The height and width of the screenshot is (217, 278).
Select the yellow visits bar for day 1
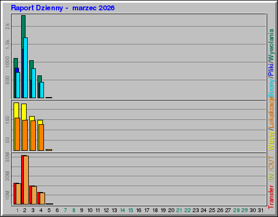point(16,110)
